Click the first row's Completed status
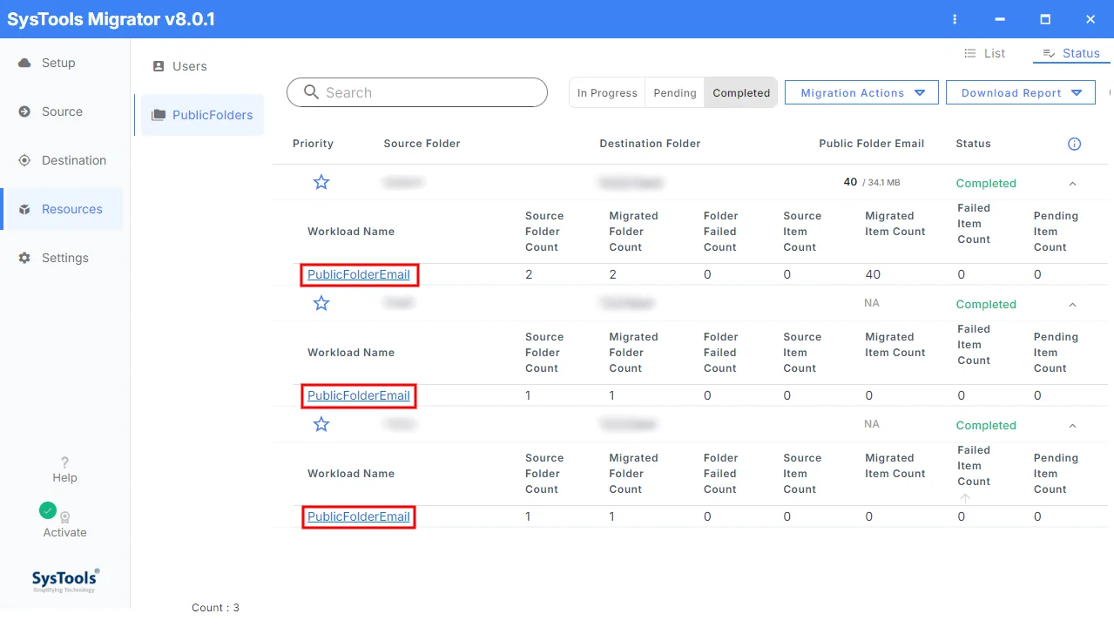The height and width of the screenshot is (627, 1114). 986,184
